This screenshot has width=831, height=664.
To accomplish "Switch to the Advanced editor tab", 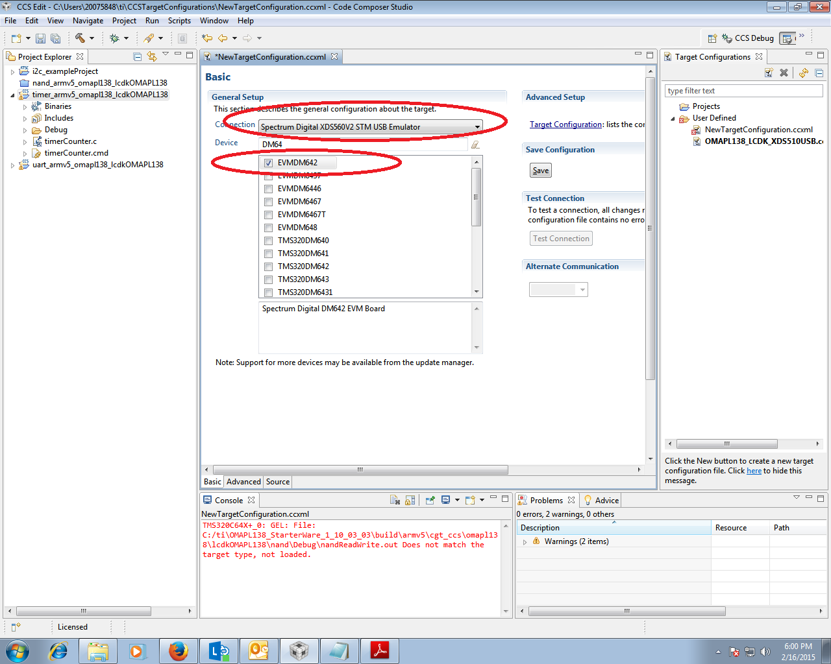I will (x=243, y=482).
